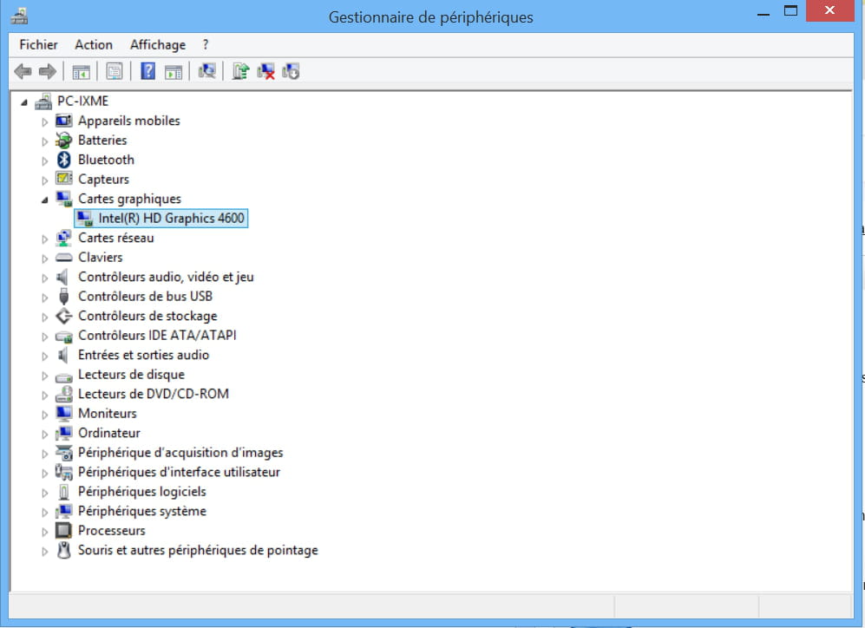The height and width of the screenshot is (628, 865).
Task: Open the ? help menu
Action: coord(206,44)
